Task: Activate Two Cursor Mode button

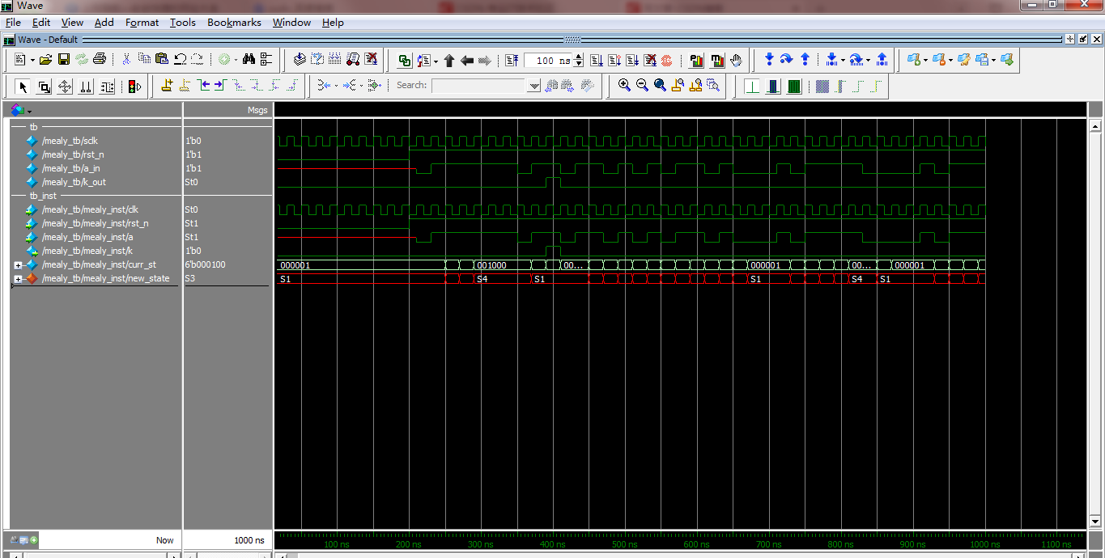Action: (85, 87)
